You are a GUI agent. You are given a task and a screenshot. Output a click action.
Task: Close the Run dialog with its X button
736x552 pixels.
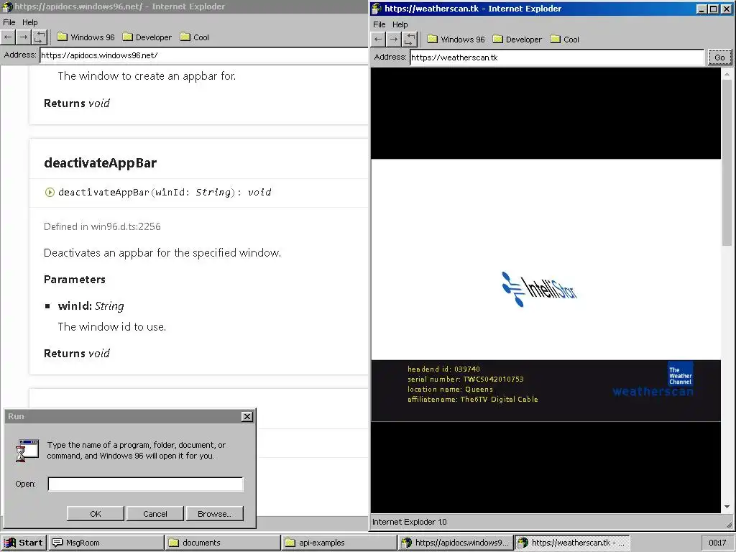tap(247, 416)
